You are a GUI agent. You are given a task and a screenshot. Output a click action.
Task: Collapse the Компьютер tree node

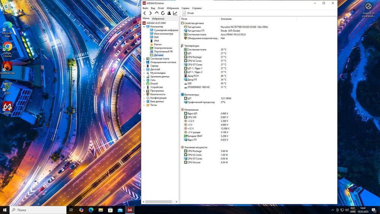[144, 27]
